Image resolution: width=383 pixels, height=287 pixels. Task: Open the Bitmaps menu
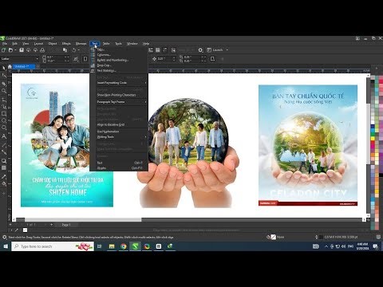[x=81, y=44]
